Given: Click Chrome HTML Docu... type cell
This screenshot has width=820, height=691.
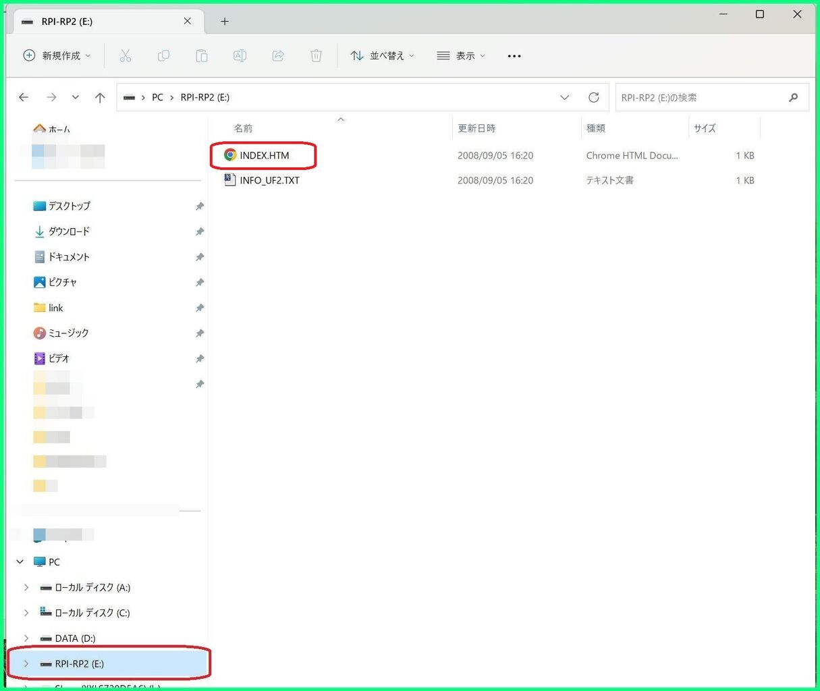Looking at the screenshot, I should click(632, 155).
